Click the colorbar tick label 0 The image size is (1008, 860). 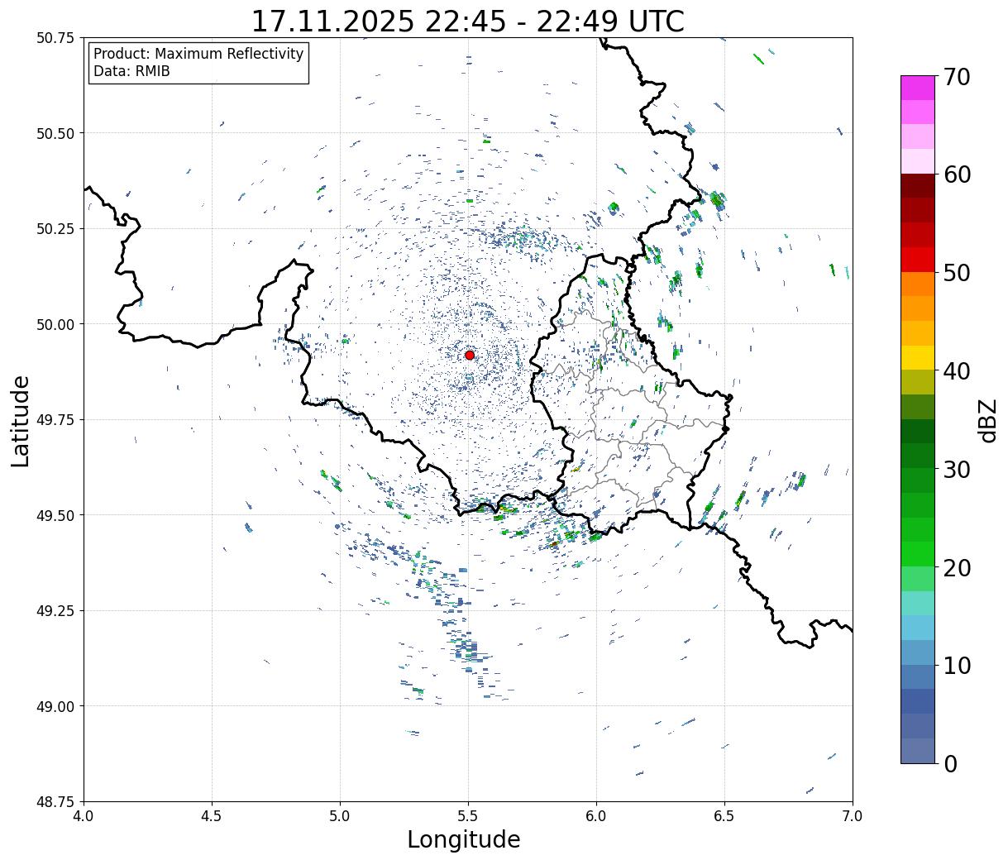[x=949, y=763]
